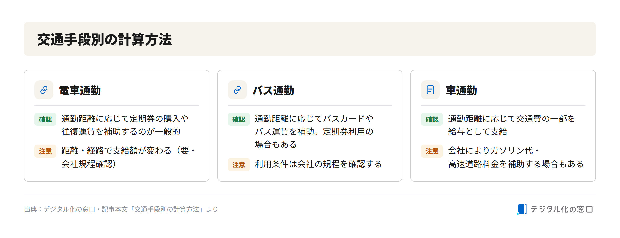Click 利用条件は会社の規程を確認する text
The height and width of the screenshot is (238, 620).
[x=318, y=164]
